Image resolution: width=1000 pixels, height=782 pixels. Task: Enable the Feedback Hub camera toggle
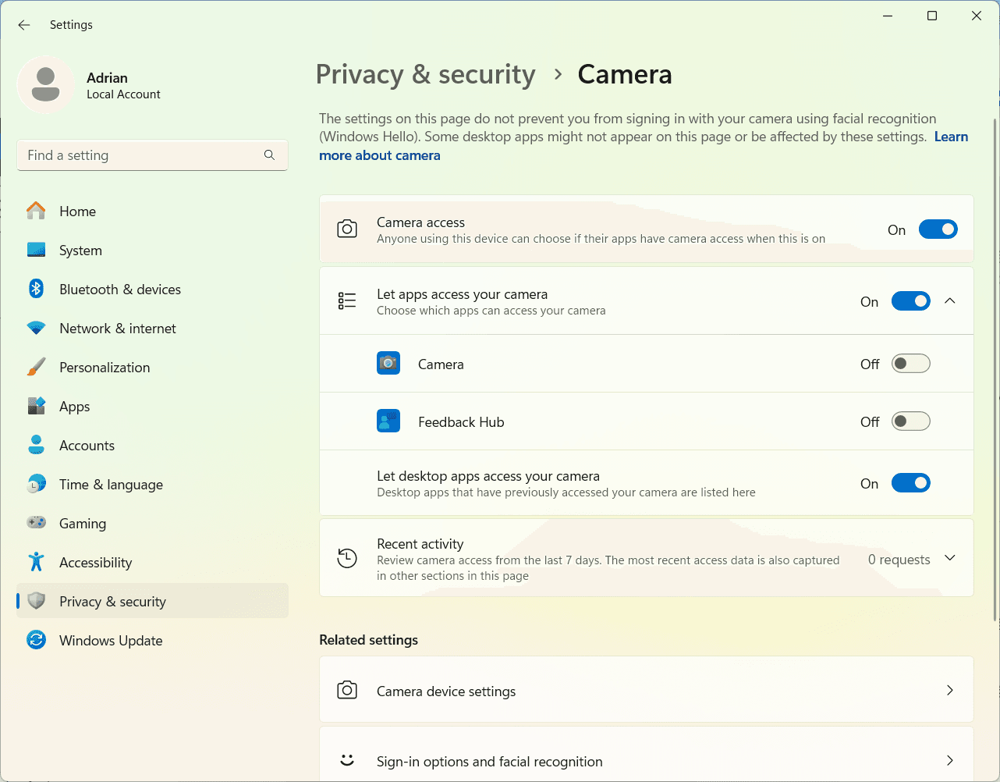(x=911, y=421)
